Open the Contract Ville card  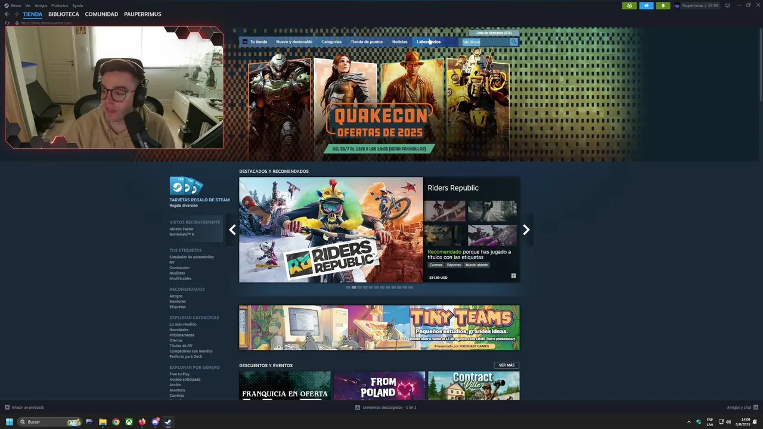tap(474, 386)
